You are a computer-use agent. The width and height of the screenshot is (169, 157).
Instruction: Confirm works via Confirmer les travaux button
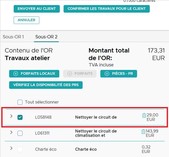[107, 9]
